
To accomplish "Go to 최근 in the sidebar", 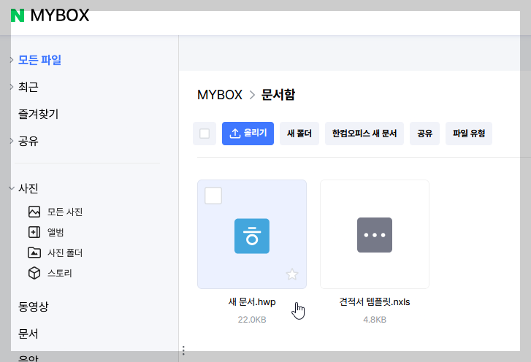I will 28,87.
